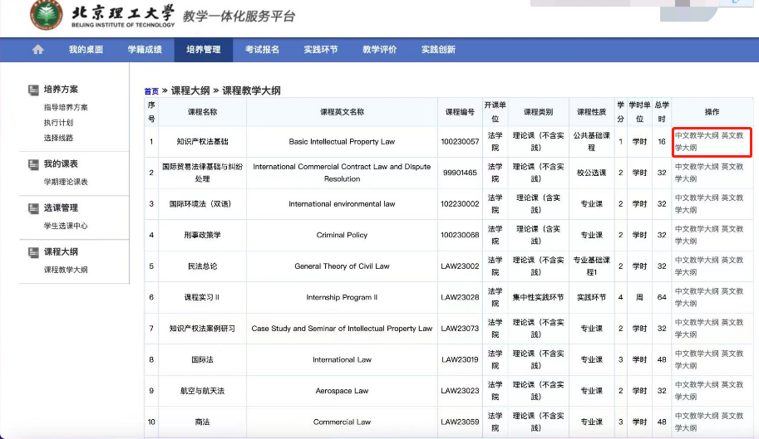This screenshot has width=759, height=439.
Task: Select the course name 民法总论
Action: coord(202,266)
